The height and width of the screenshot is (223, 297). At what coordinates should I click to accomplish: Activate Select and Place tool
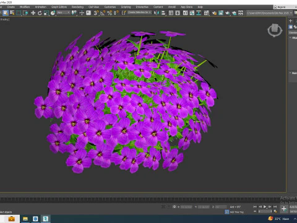pos(53,13)
